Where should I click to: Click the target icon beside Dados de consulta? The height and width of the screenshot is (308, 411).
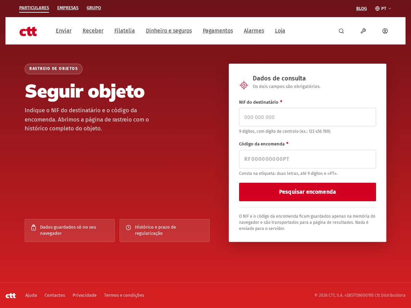(x=244, y=85)
